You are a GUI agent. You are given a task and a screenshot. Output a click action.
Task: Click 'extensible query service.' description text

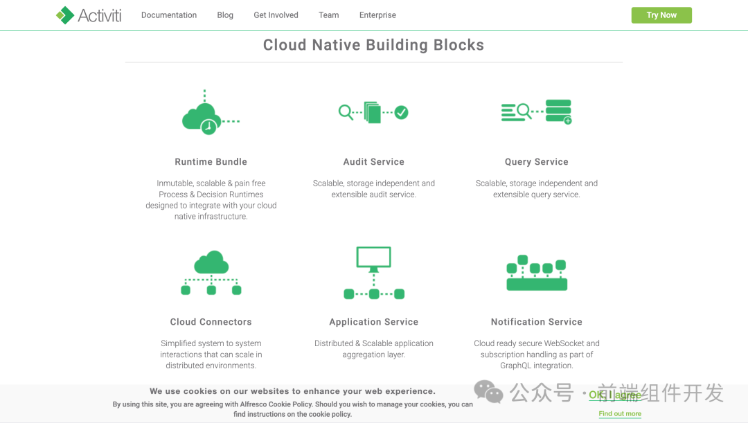[536, 195]
